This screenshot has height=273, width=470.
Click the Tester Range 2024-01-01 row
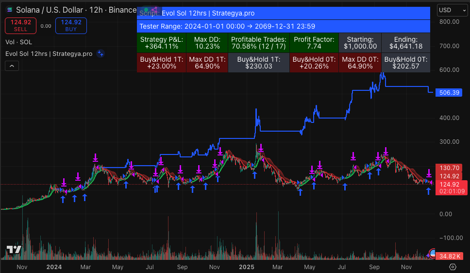(x=283, y=26)
